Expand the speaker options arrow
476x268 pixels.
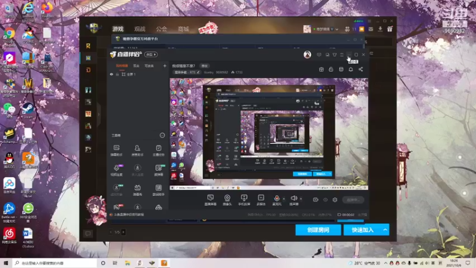(301, 199)
